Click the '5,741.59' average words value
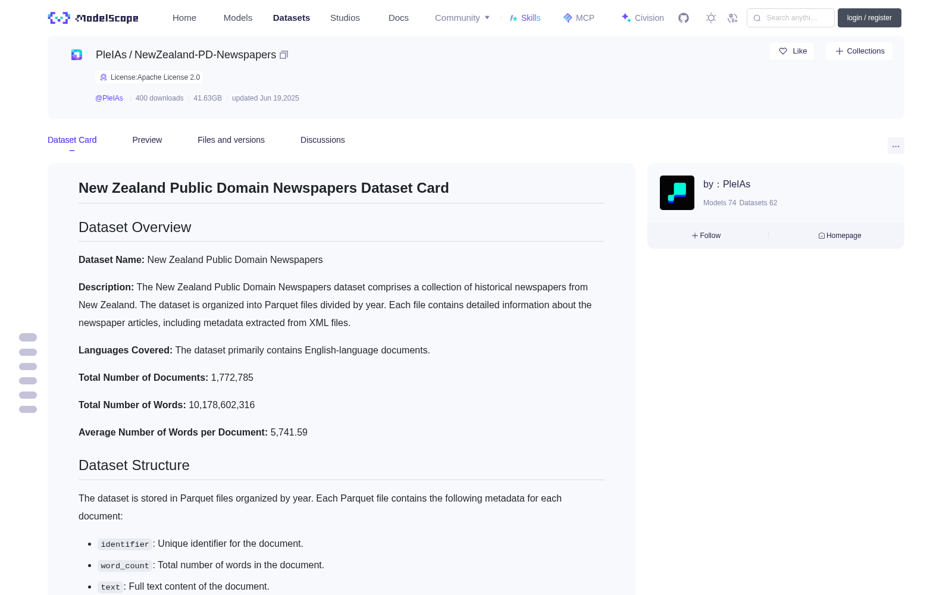Screen dimensions: 952x595 (x=289, y=433)
